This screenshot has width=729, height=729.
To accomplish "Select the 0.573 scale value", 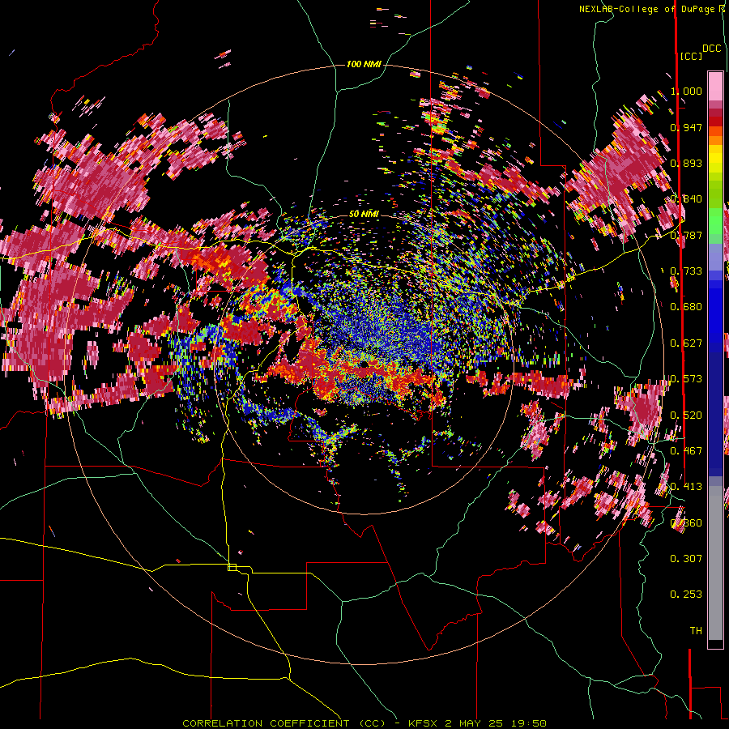I will click(x=686, y=379).
